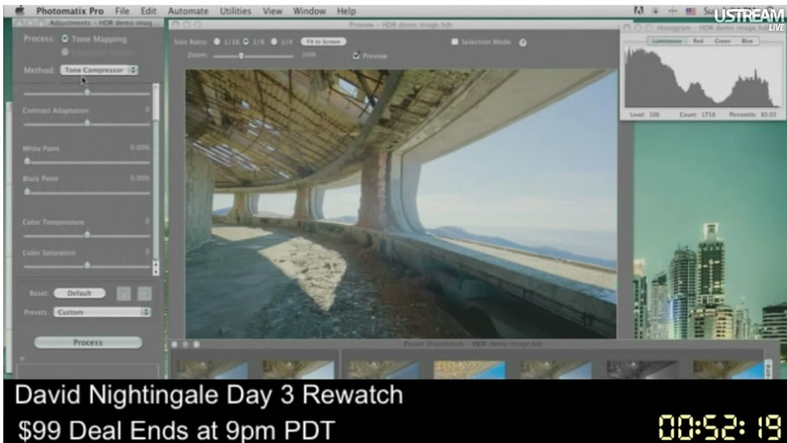Open the Apple menu
Screen dimensions: 787x443
click(20, 10)
